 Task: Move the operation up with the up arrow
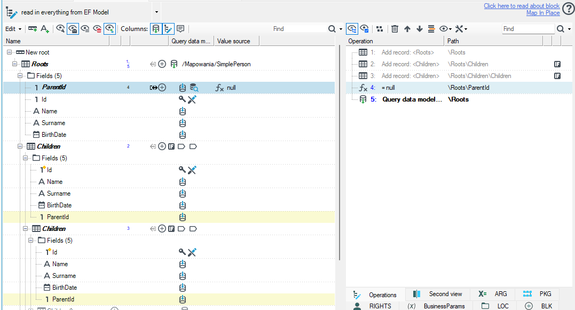tap(407, 29)
